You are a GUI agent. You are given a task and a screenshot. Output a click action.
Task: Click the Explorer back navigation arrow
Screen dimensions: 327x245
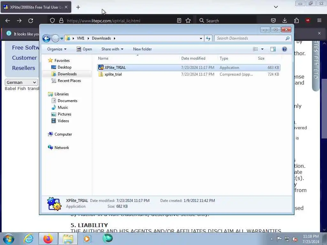[x=46, y=38]
